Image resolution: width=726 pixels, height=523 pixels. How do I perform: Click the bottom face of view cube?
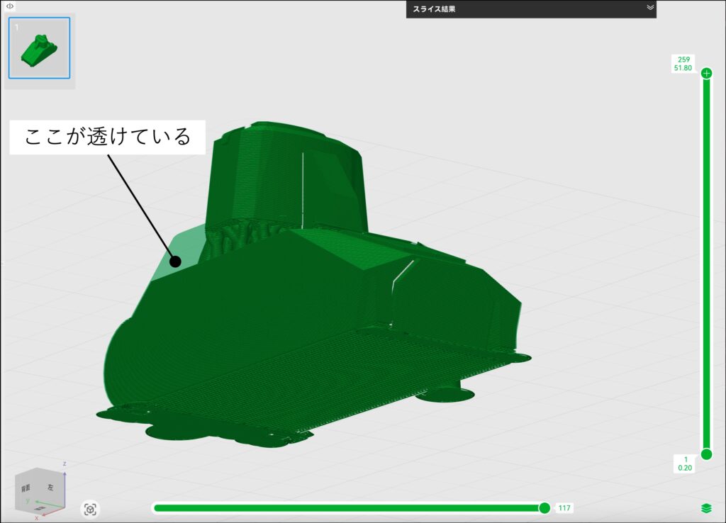pyautogui.click(x=41, y=508)
